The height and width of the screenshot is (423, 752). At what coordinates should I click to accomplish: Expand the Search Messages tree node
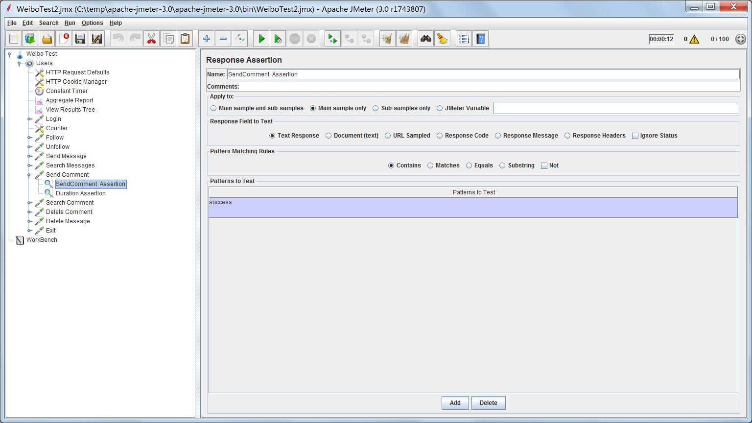click(x=29, y=165)
